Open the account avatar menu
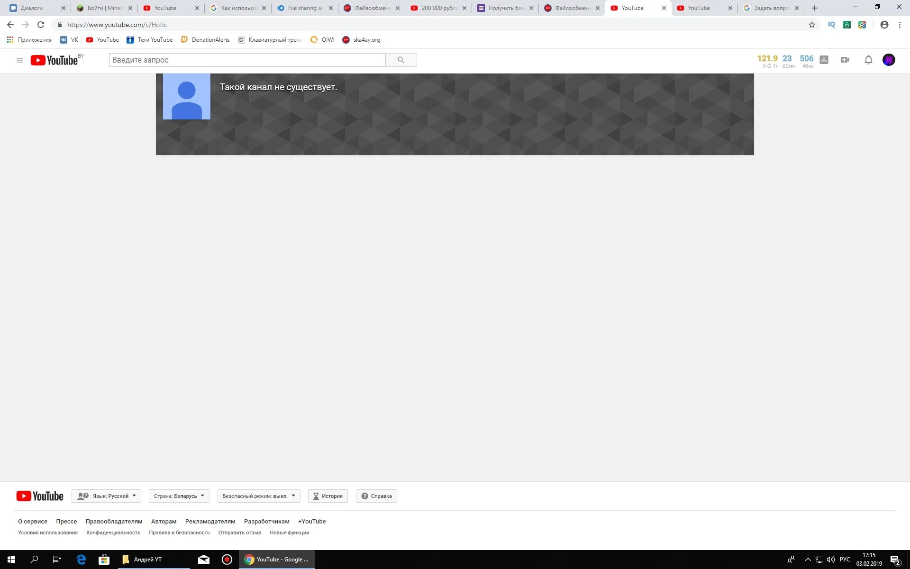910x569 pixels. [x=889, y=60]
